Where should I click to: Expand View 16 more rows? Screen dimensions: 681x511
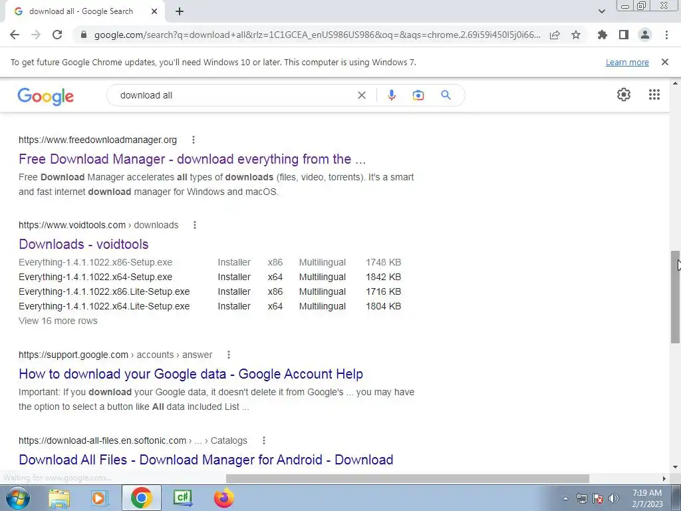tap(58, 321)
